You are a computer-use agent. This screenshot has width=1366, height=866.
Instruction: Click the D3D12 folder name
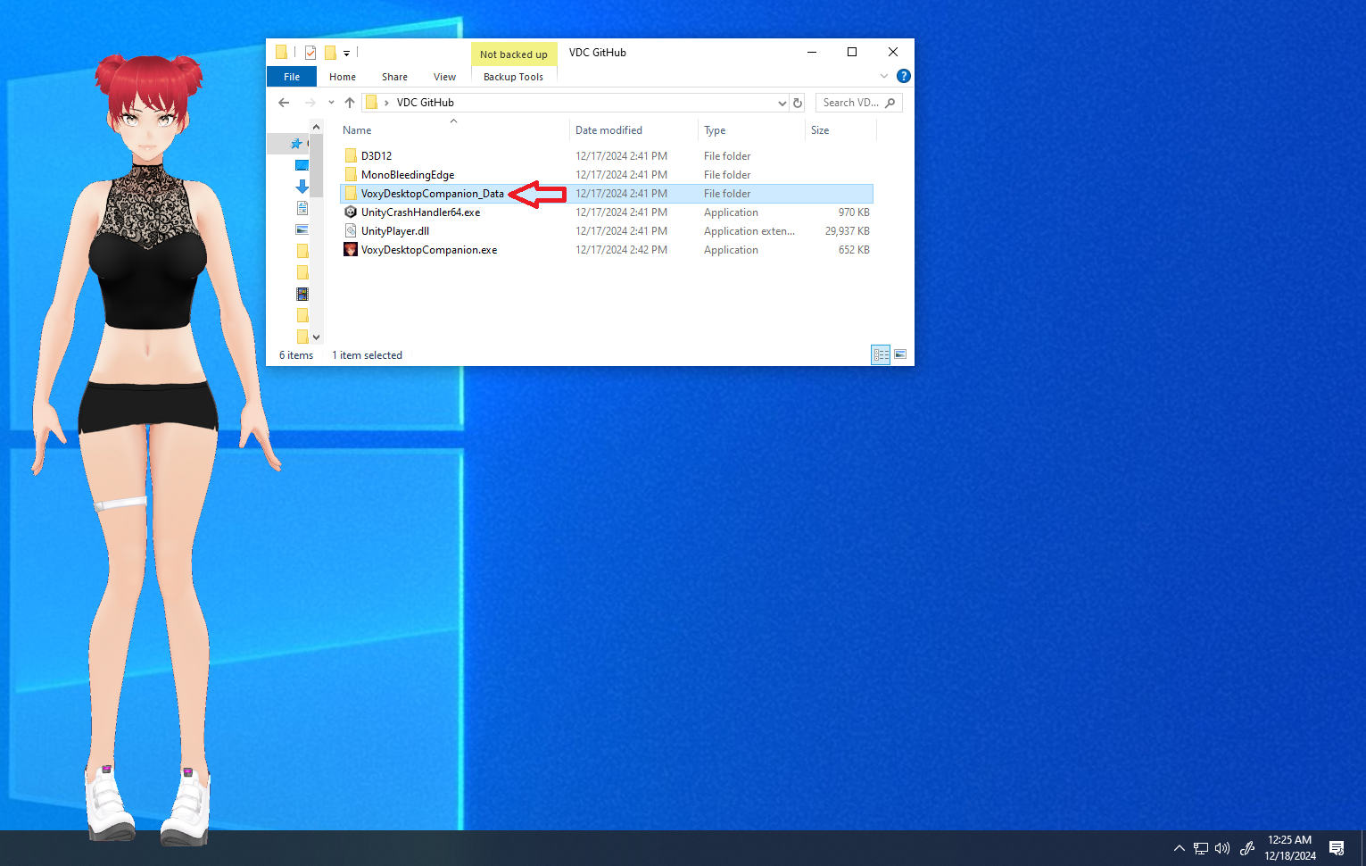[x=377, y=156]
